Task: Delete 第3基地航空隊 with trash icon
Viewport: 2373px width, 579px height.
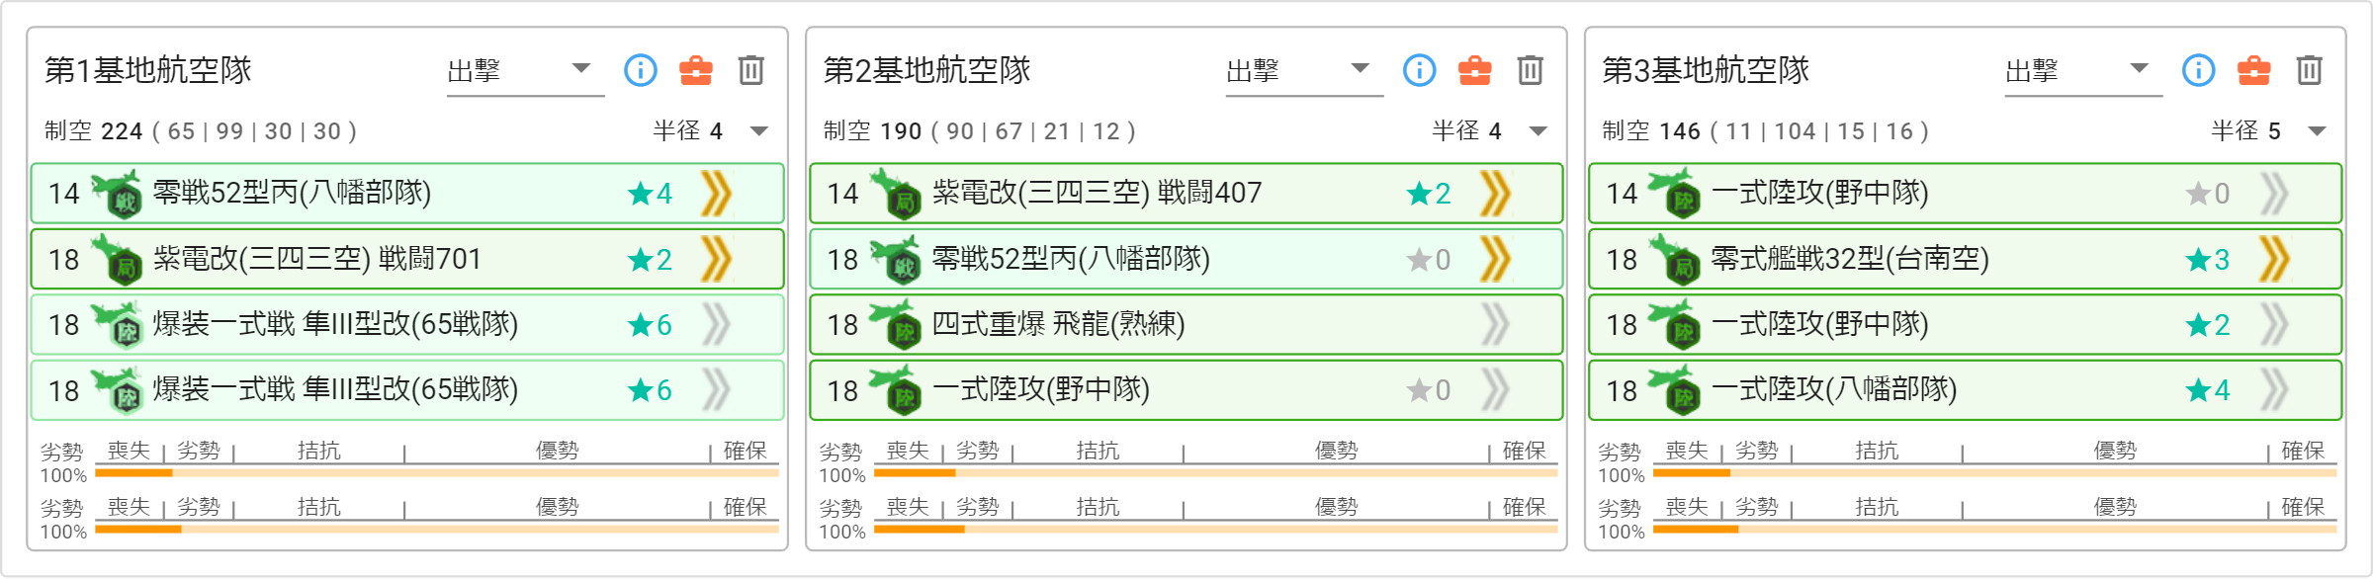Action: coord(2310,70)
